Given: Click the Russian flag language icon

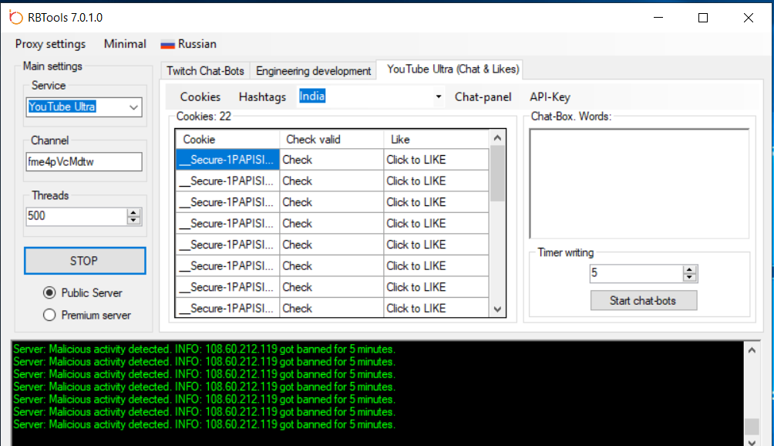Looking at the screenshot, I should click(x=167, y=45).
